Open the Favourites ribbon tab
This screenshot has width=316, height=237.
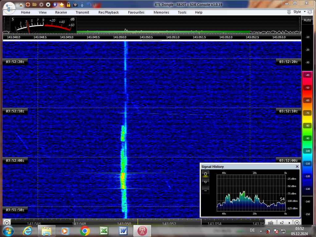(136, 12)
